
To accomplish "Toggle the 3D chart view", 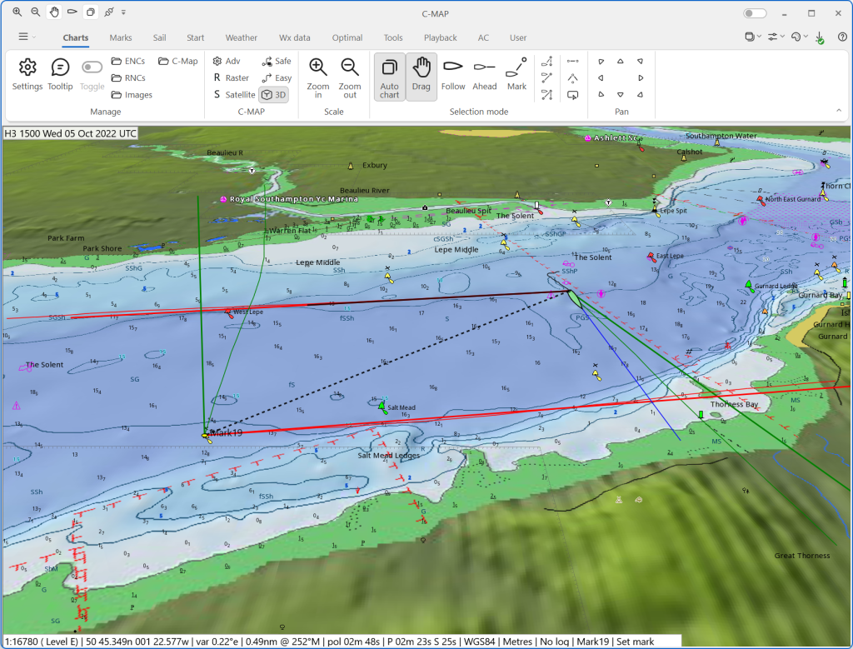I will [x=273, y=95].
